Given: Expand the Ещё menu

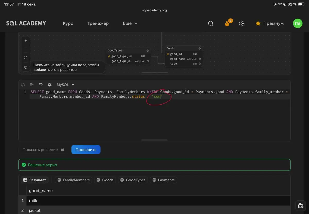Looking at the screenshot, I should tap(130, 23).
